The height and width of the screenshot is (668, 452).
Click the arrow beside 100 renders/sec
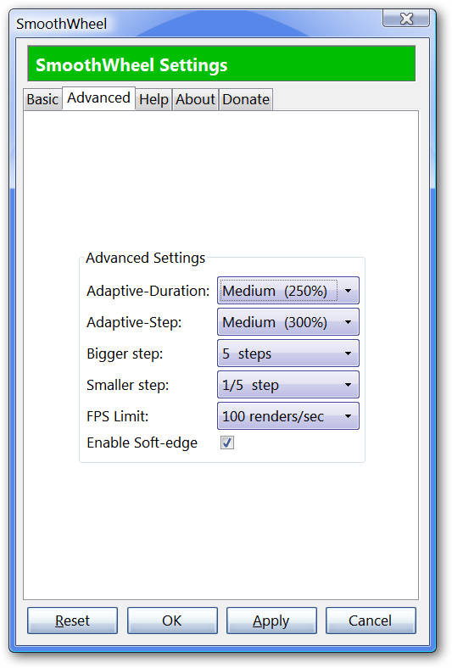pyautogui.click(x=348, y=416)
